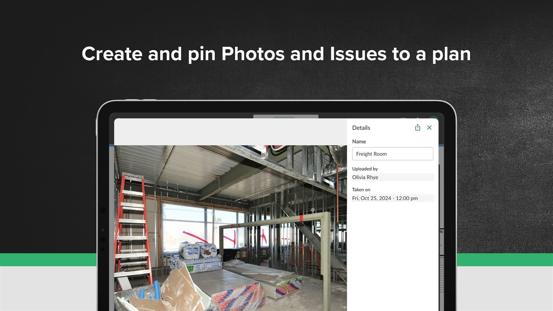Open the construction site photo
553x311 pixels.
pyautogui.click(x=230, y=228)
